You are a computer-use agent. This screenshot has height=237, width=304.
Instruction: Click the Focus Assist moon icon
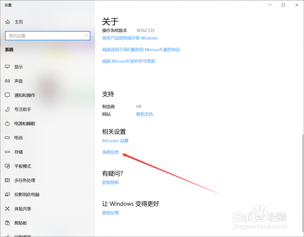7,109
